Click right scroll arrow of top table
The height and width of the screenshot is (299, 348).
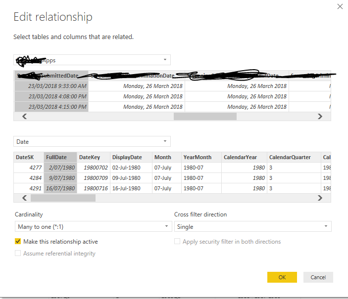coord(320,116)
